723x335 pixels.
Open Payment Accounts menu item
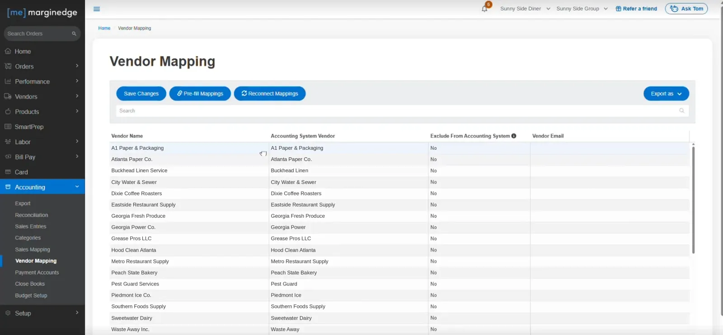click(37, 273)
